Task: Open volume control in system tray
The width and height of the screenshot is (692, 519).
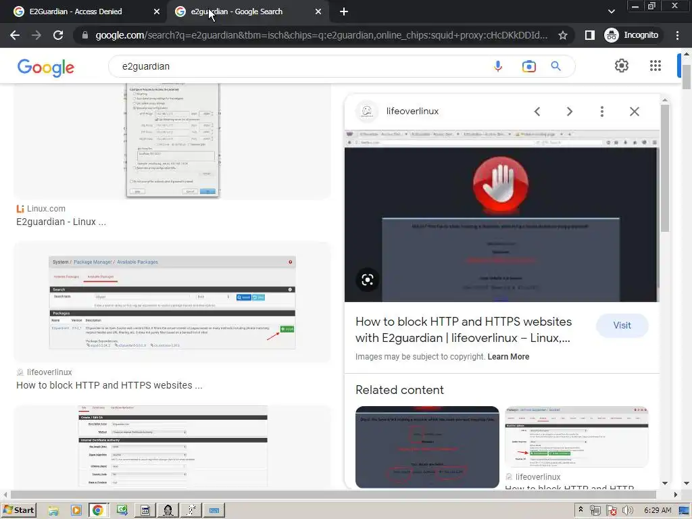Action: click(x=627, y=511)
